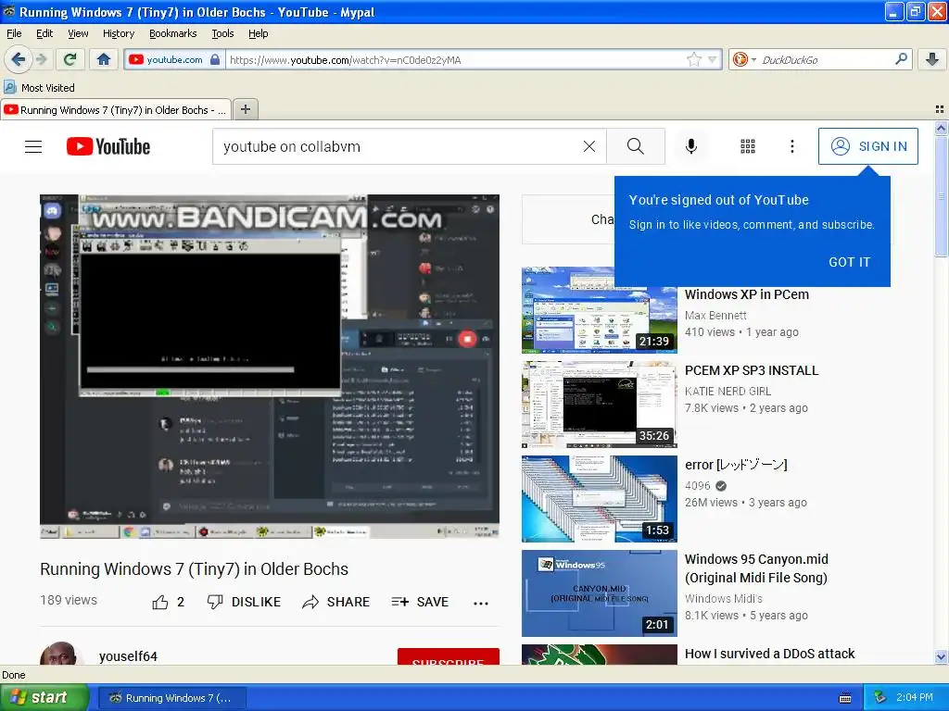Image resolution: width=949 pixels, height=711 pixels.
Task: Open the Downloads arrow button
Action: [932, 59]
